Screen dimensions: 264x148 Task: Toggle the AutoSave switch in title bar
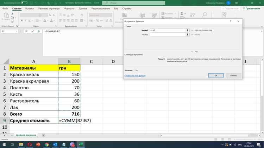coord(24,3)
